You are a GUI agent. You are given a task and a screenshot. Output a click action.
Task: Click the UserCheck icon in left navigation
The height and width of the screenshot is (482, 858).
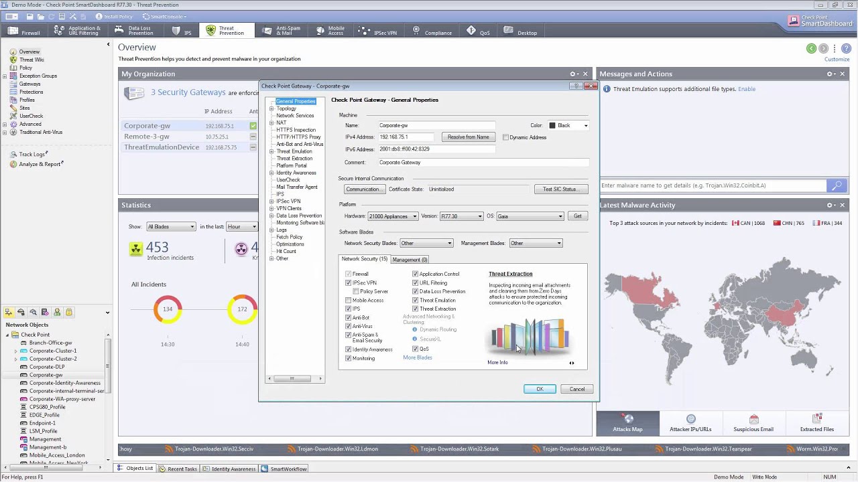click(x=13, y=116)
